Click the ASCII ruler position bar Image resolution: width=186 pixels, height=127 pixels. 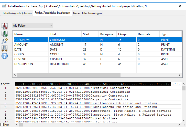click(x=92, y=84)
